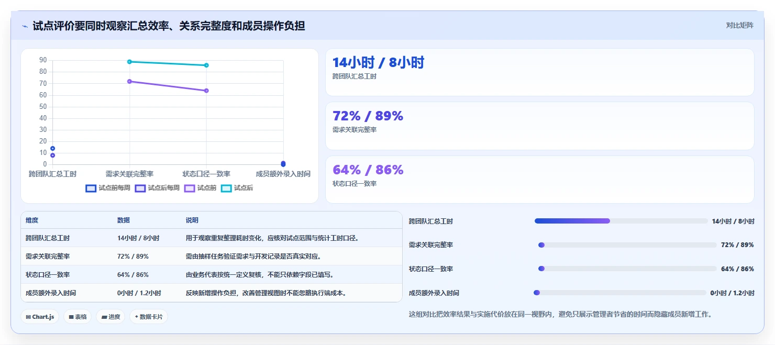
Task: Click the 64% / 86% data card
Action: [540, 180]
